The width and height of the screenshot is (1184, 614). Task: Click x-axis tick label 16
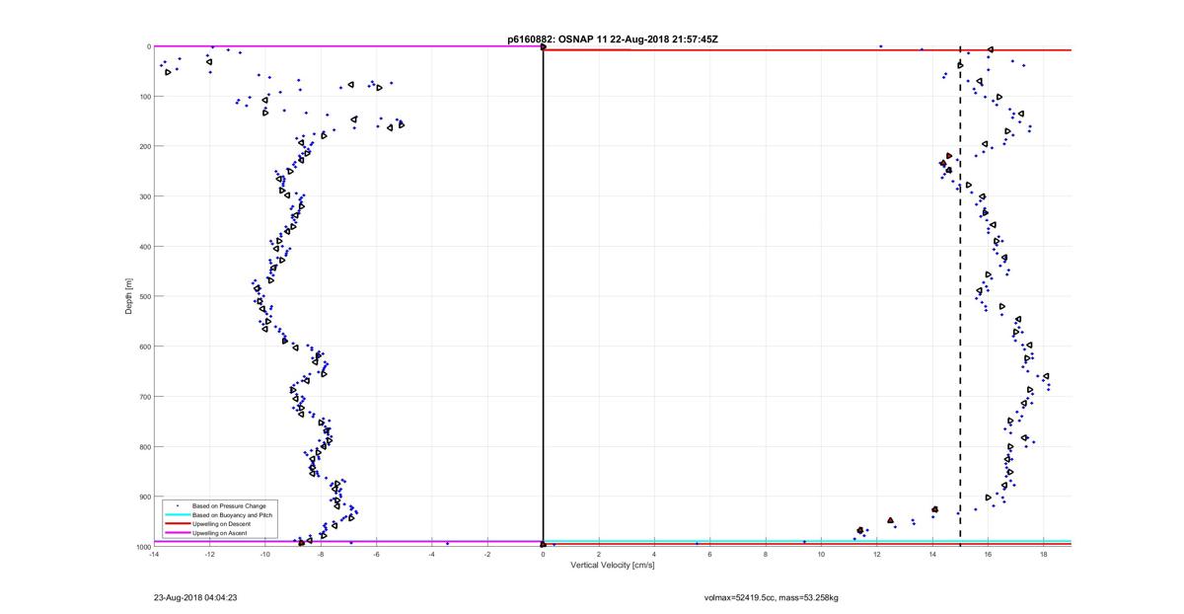pos(990,555)
